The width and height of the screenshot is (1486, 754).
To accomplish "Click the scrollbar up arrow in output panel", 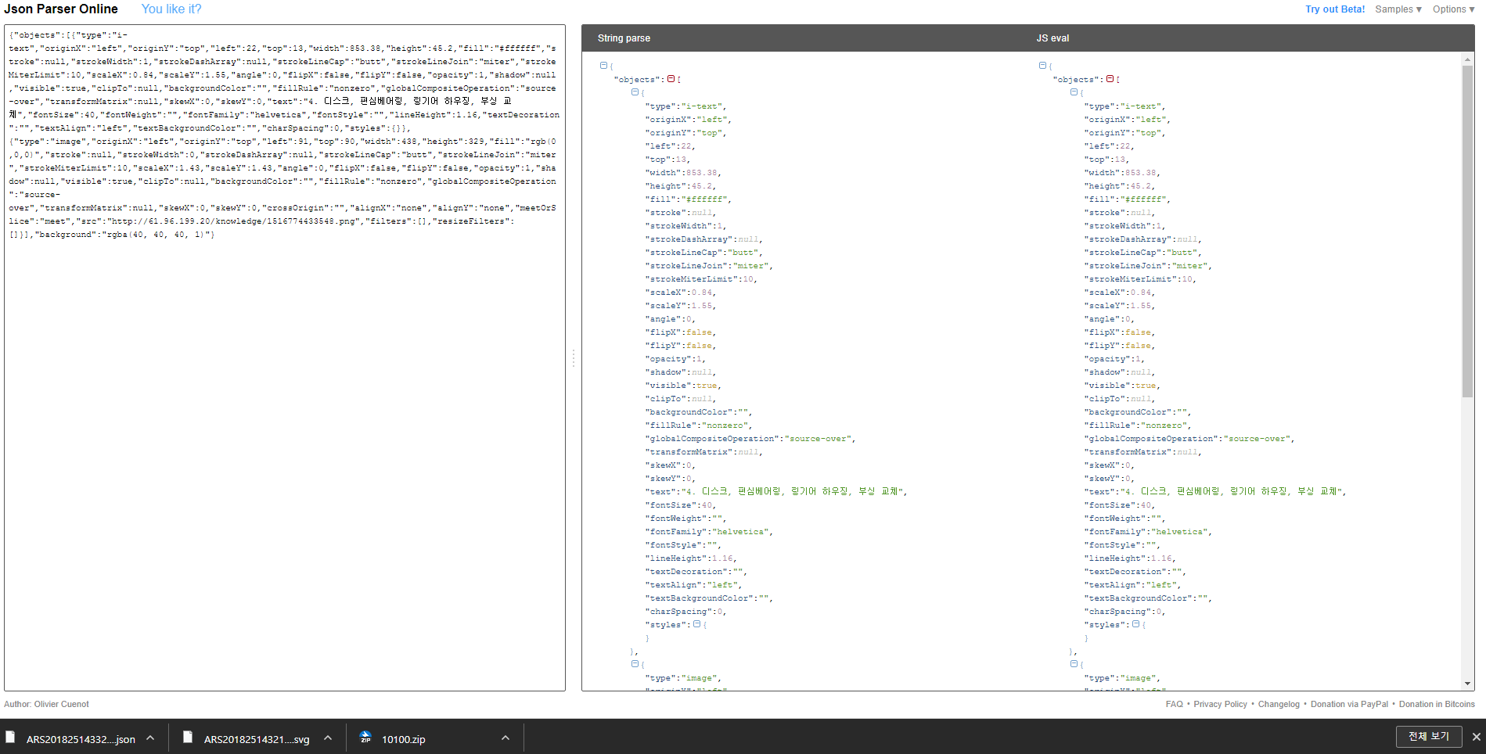I will pyautogui.click(x=1467, y=58).
